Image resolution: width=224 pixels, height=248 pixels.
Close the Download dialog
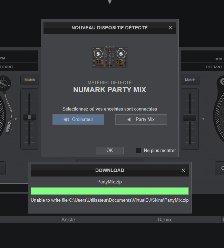pyautogui.click(x=183, y=170)
